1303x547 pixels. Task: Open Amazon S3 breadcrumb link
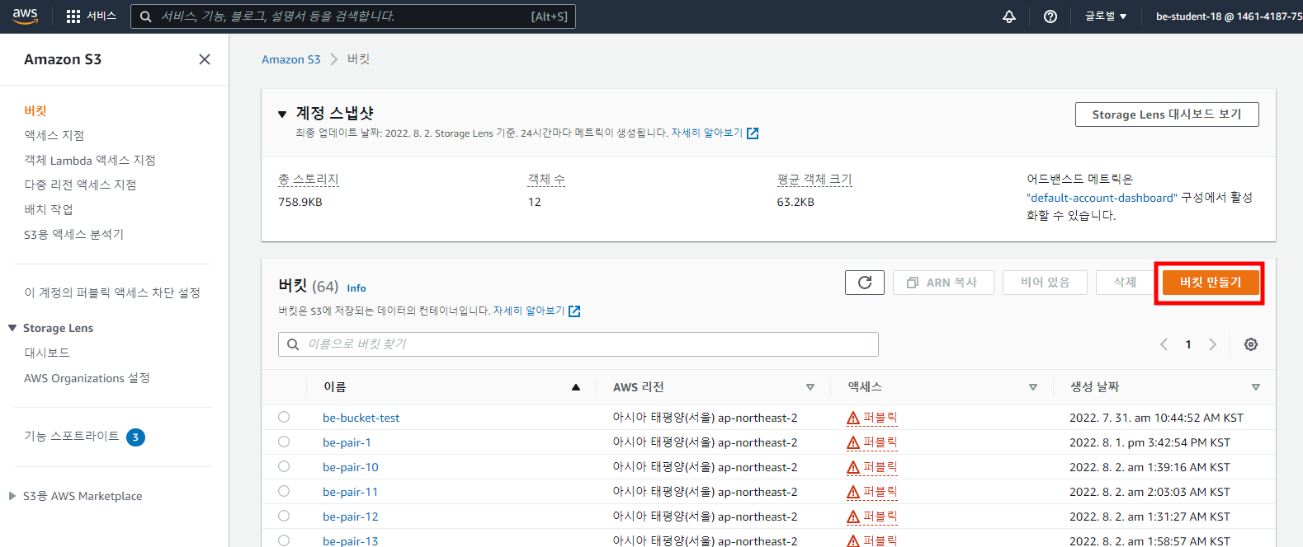(x=290, y=59)
